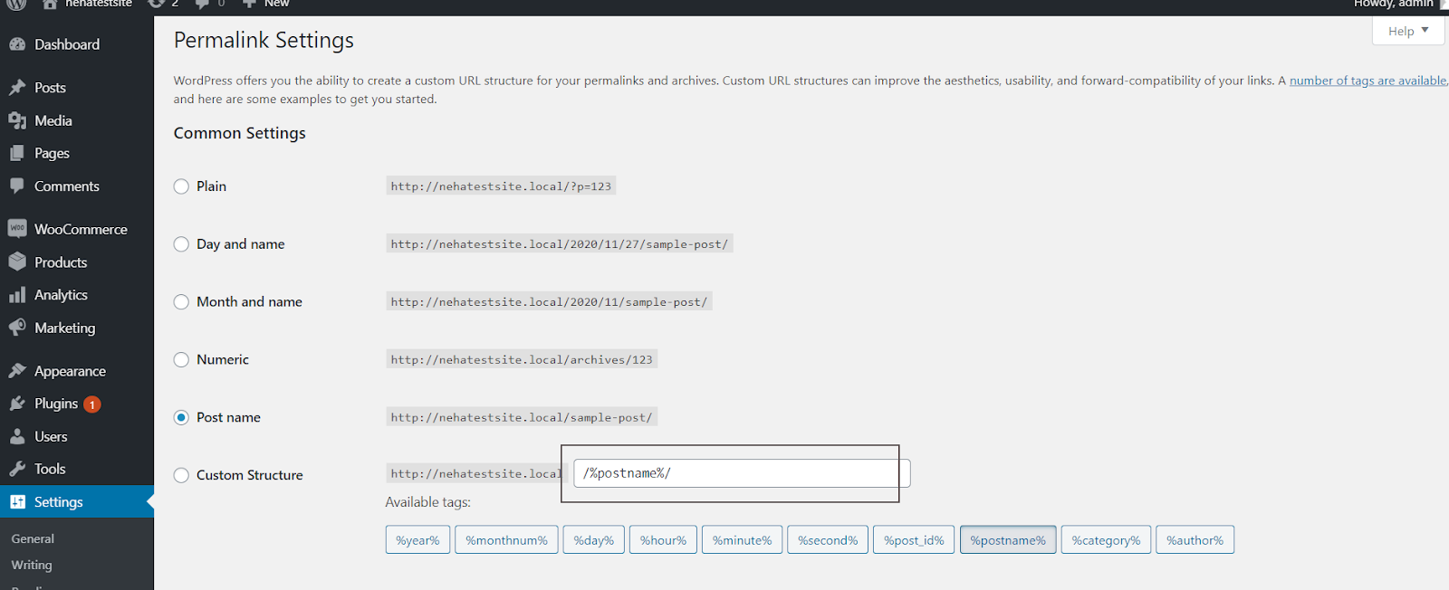Insert the %minute% tag
The width and height of the screenshot is (1449, 590).
click(742, 540)
